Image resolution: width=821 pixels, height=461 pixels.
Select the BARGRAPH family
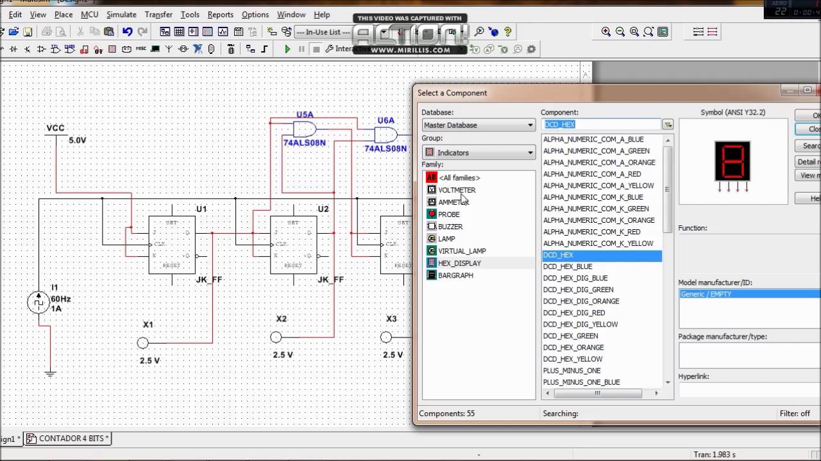pyautogui.click(x=455, y=275)
